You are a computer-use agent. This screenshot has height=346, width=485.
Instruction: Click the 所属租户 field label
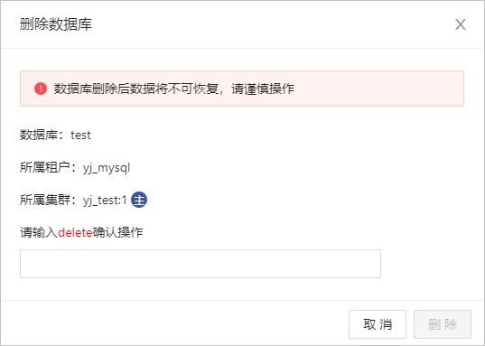[45, 167]
